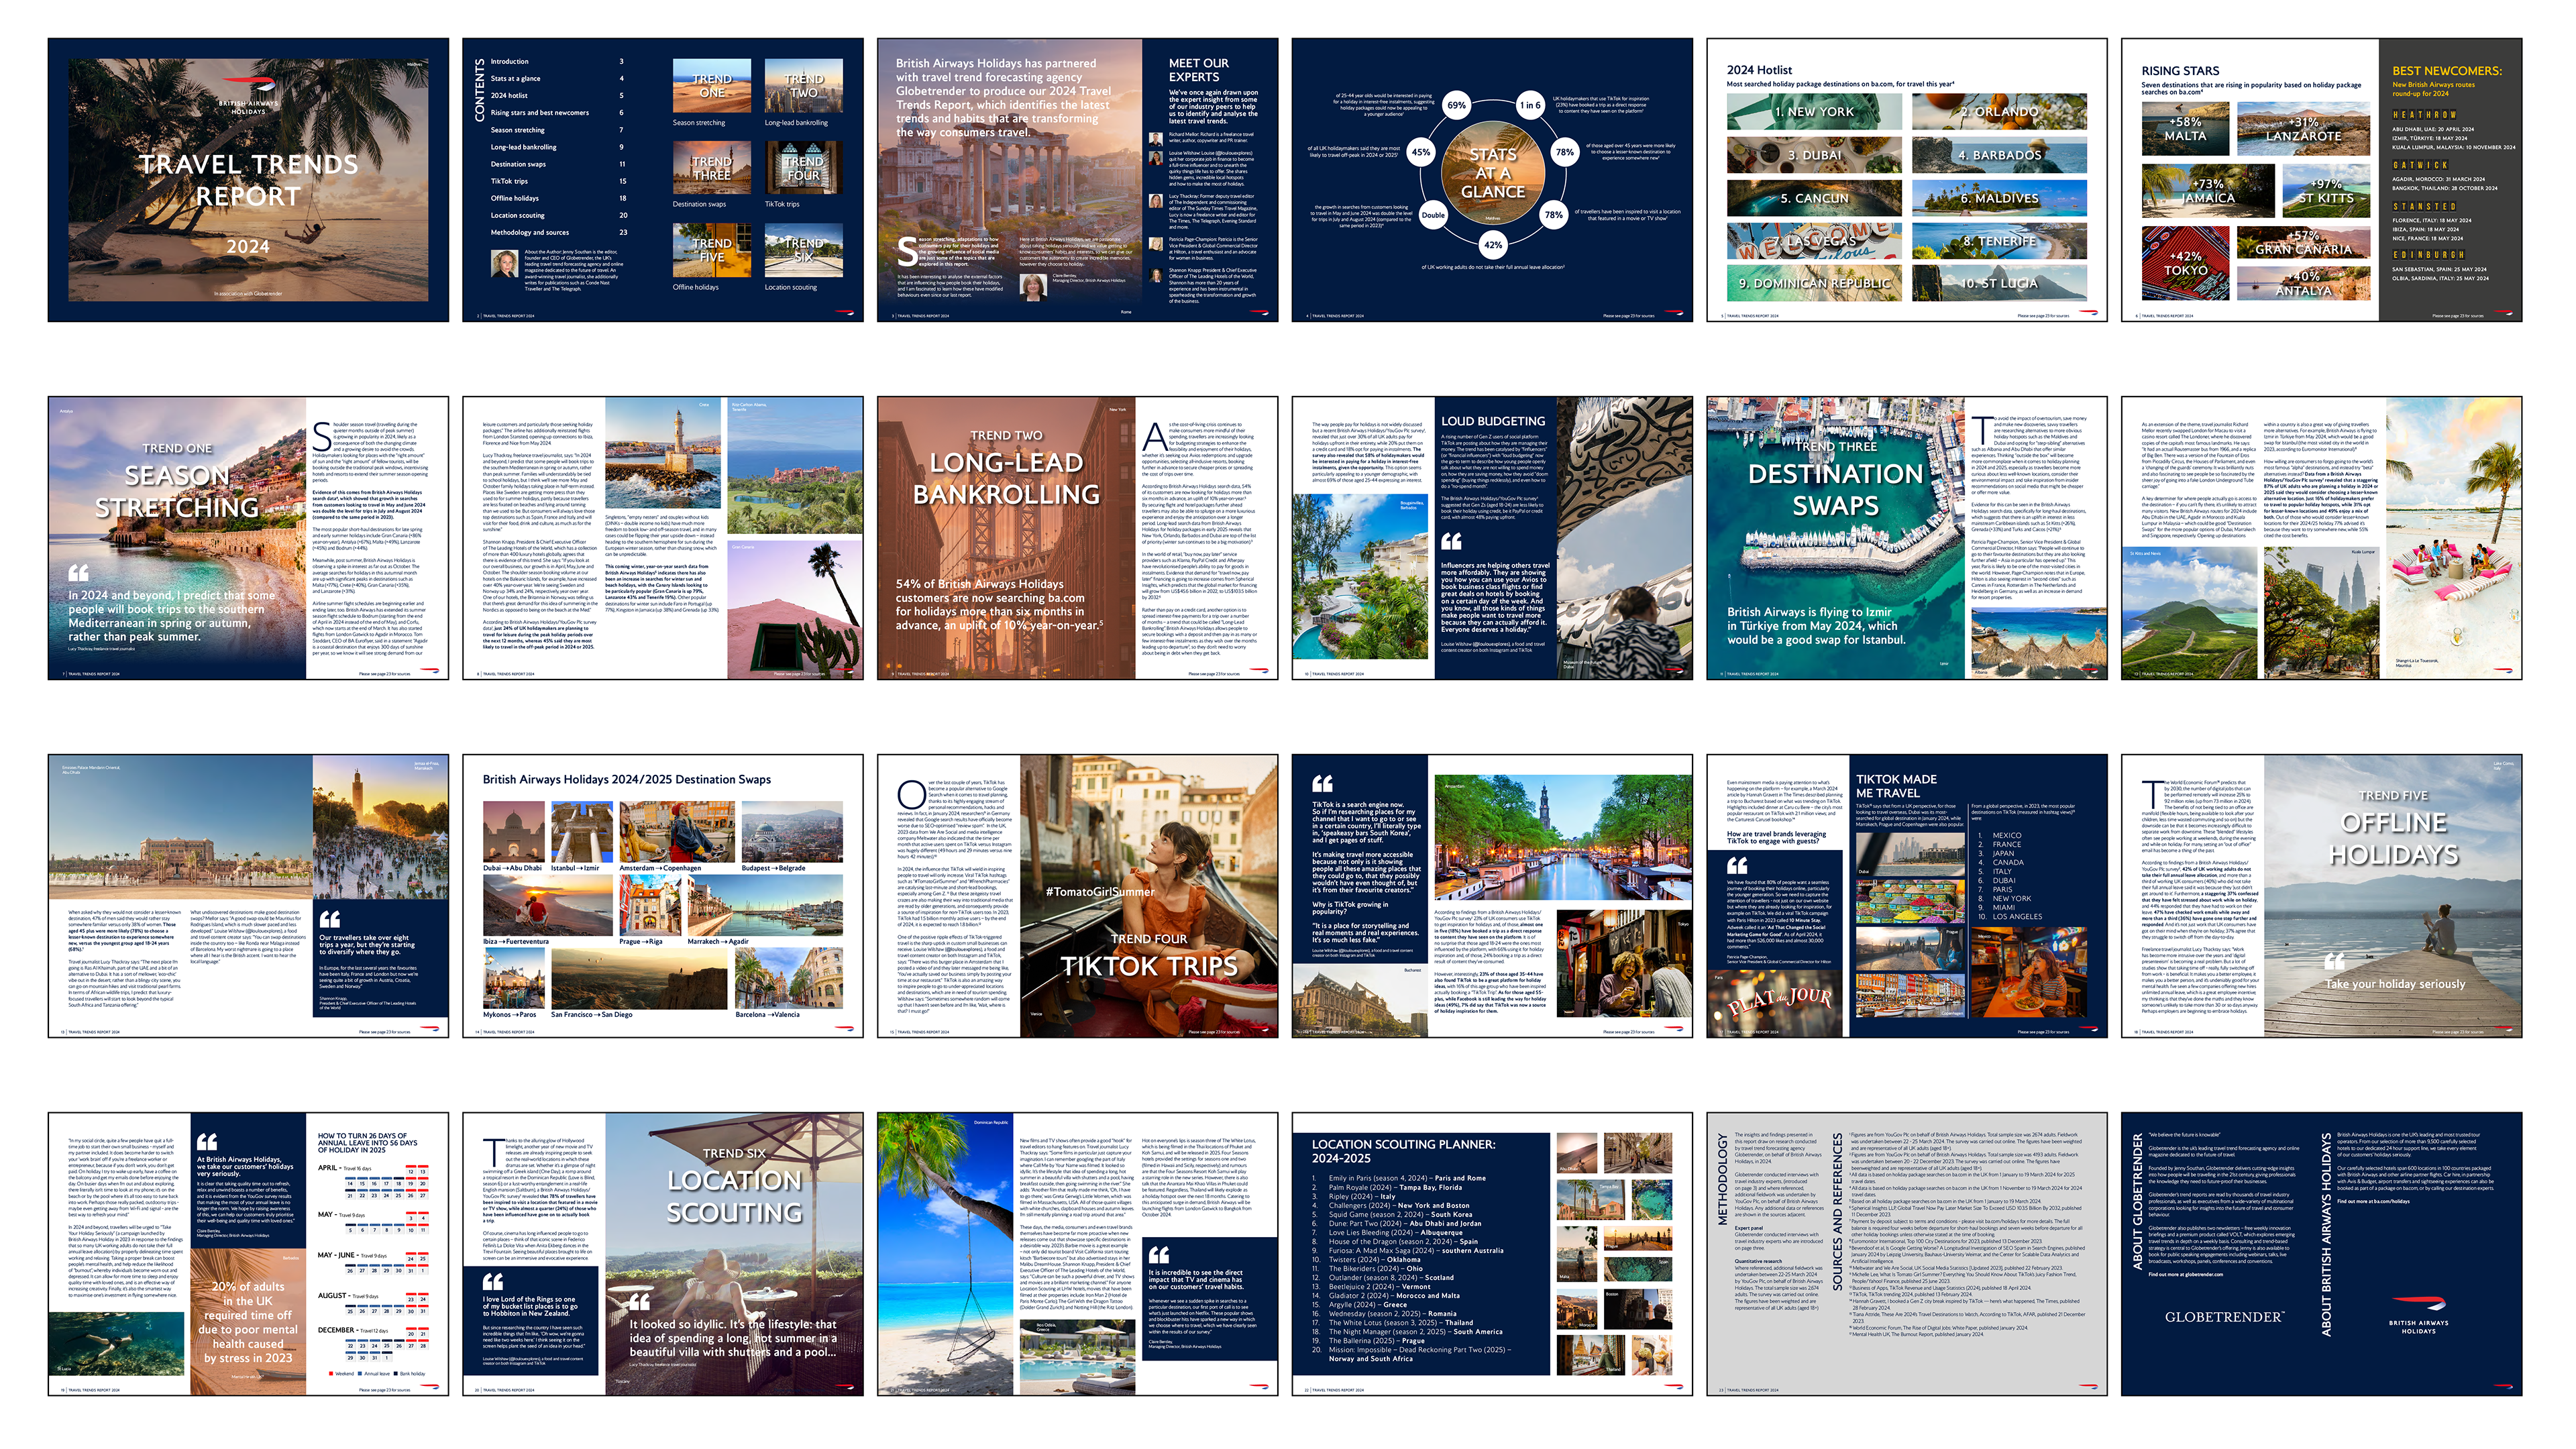Screen dimensions: 2576x1449
Task: Click the '1 in 6' stat circle
Action: (1530, 105)
